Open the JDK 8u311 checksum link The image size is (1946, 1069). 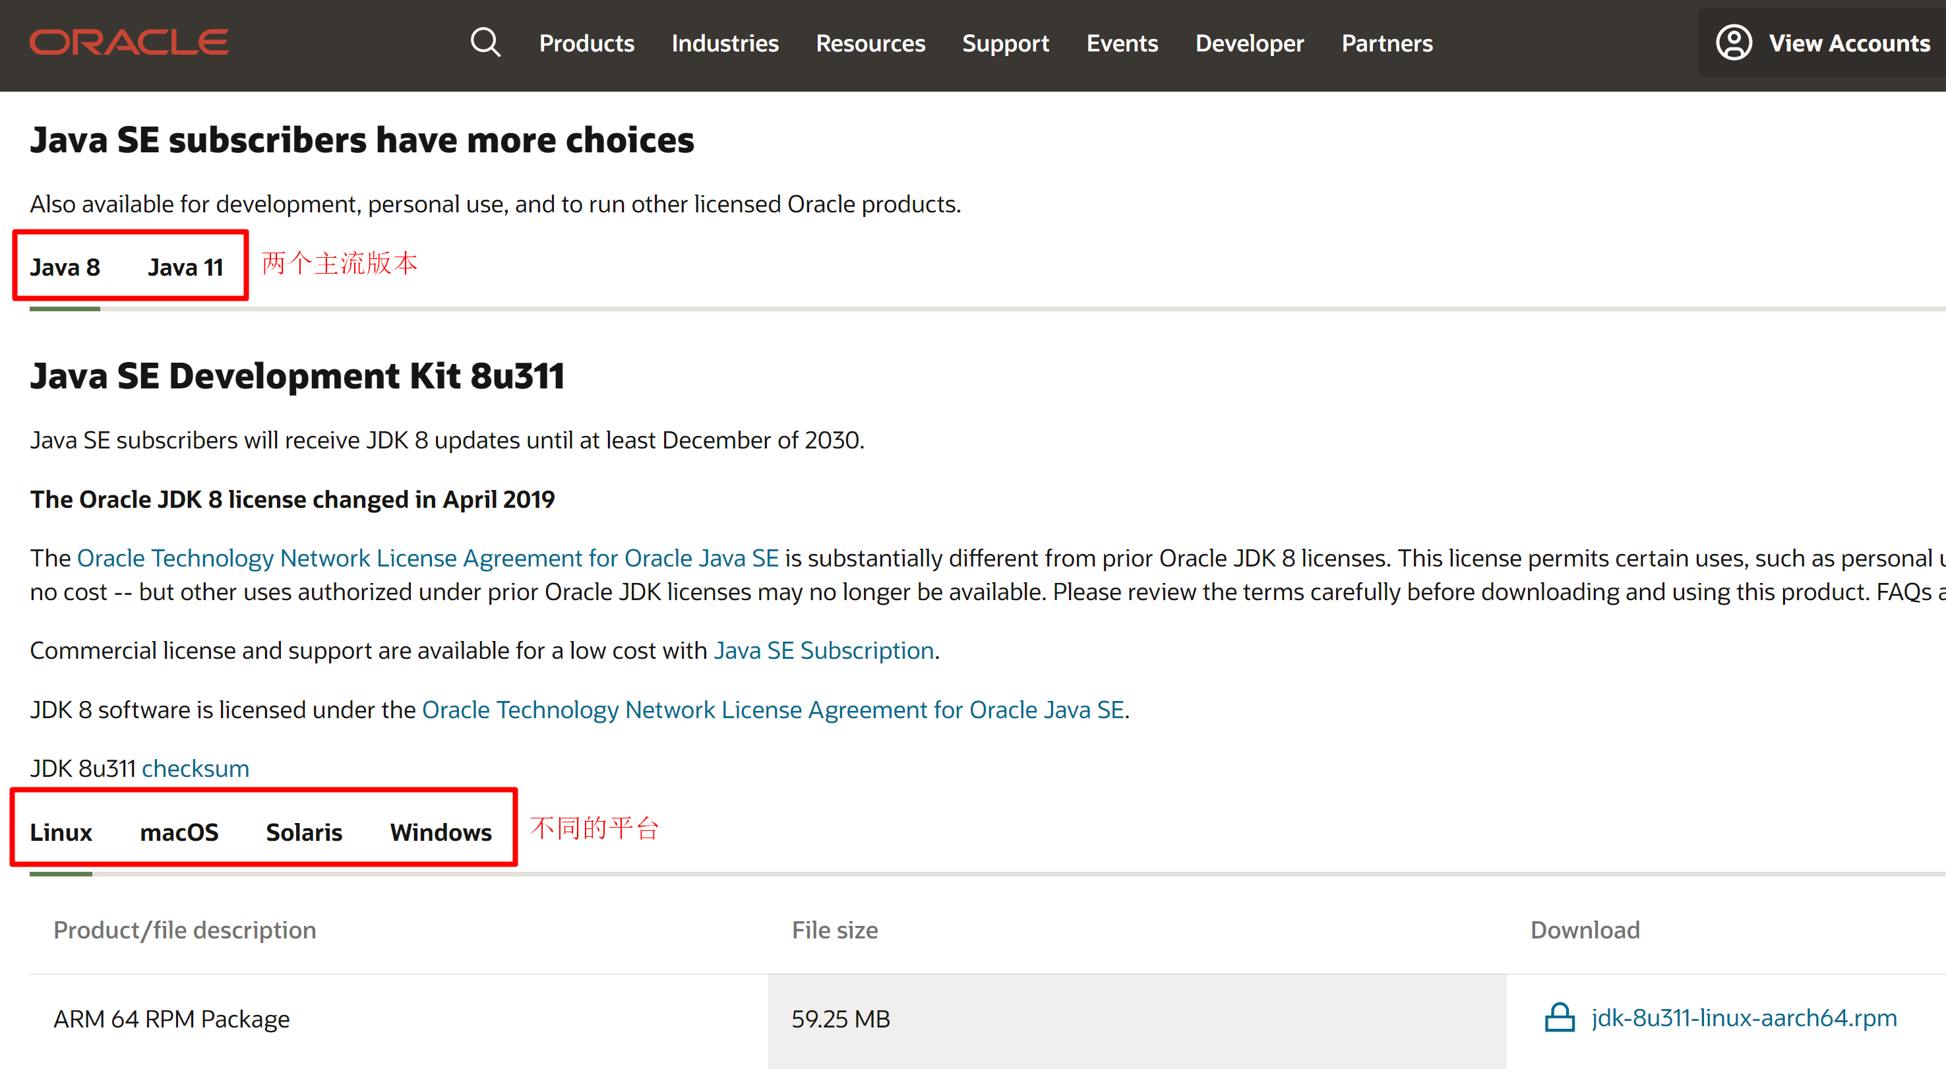(196, 768)
